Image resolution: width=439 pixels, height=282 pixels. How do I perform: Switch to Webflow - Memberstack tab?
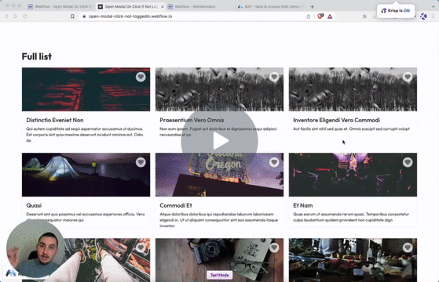pos(195,6)
